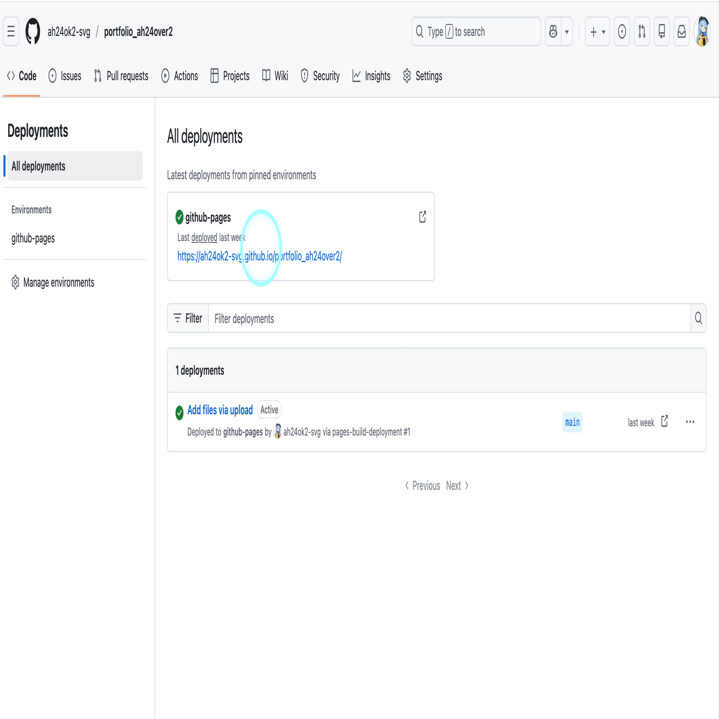Switch to the Actions tab
The image size is (719, 719).
click(x=180, y=76)
